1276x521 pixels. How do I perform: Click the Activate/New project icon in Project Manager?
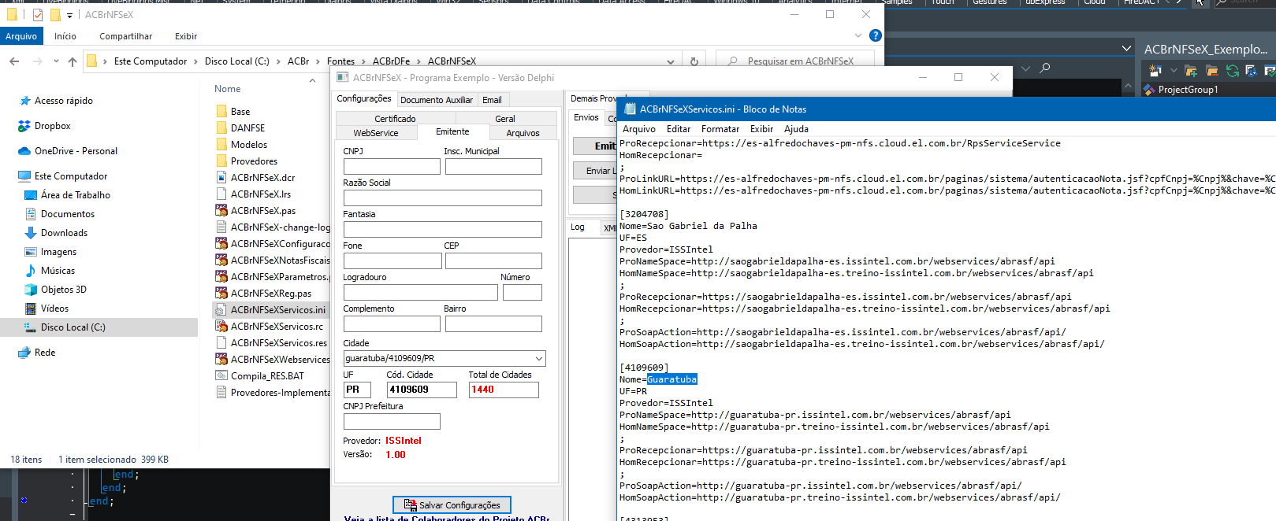coord(1156,71)
